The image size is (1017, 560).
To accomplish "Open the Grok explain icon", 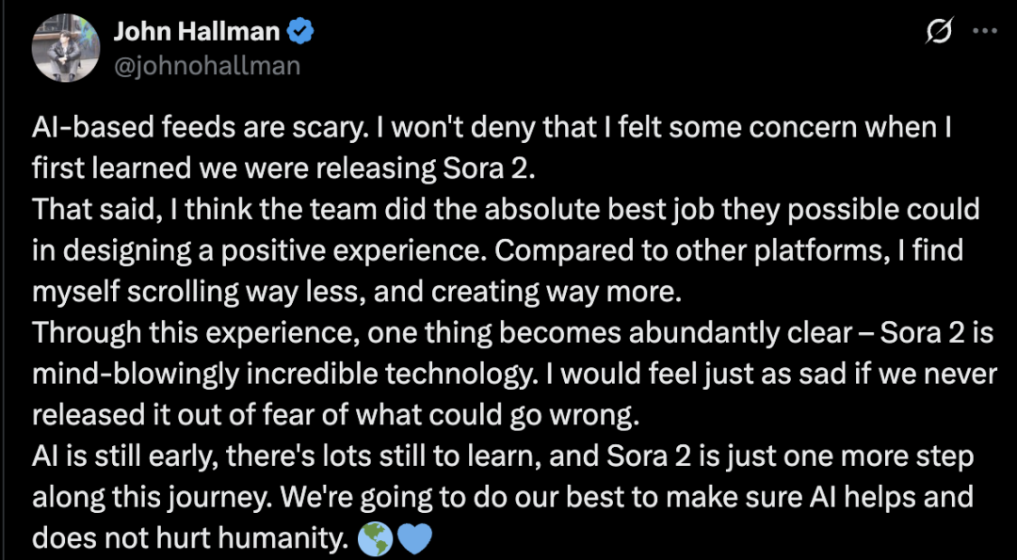I will [x=938, y=34].
